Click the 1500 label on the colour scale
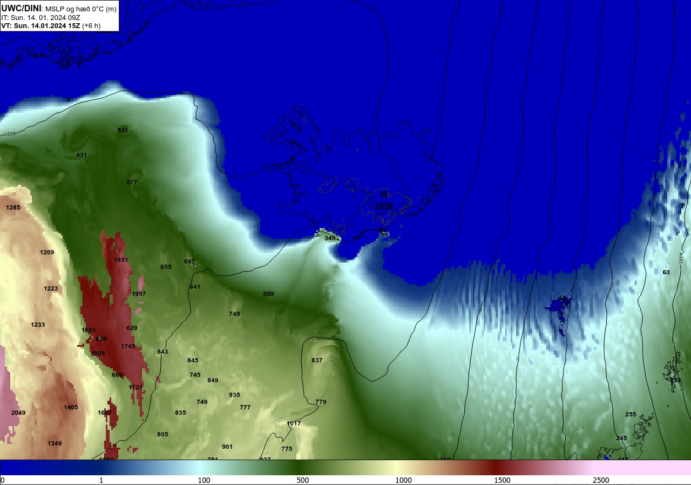Viewport: 691px width, 485px height. click(x=502, y=480)
